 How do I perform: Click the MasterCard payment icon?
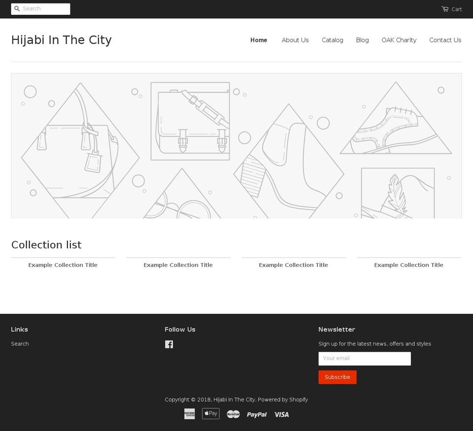coord(233,414)
